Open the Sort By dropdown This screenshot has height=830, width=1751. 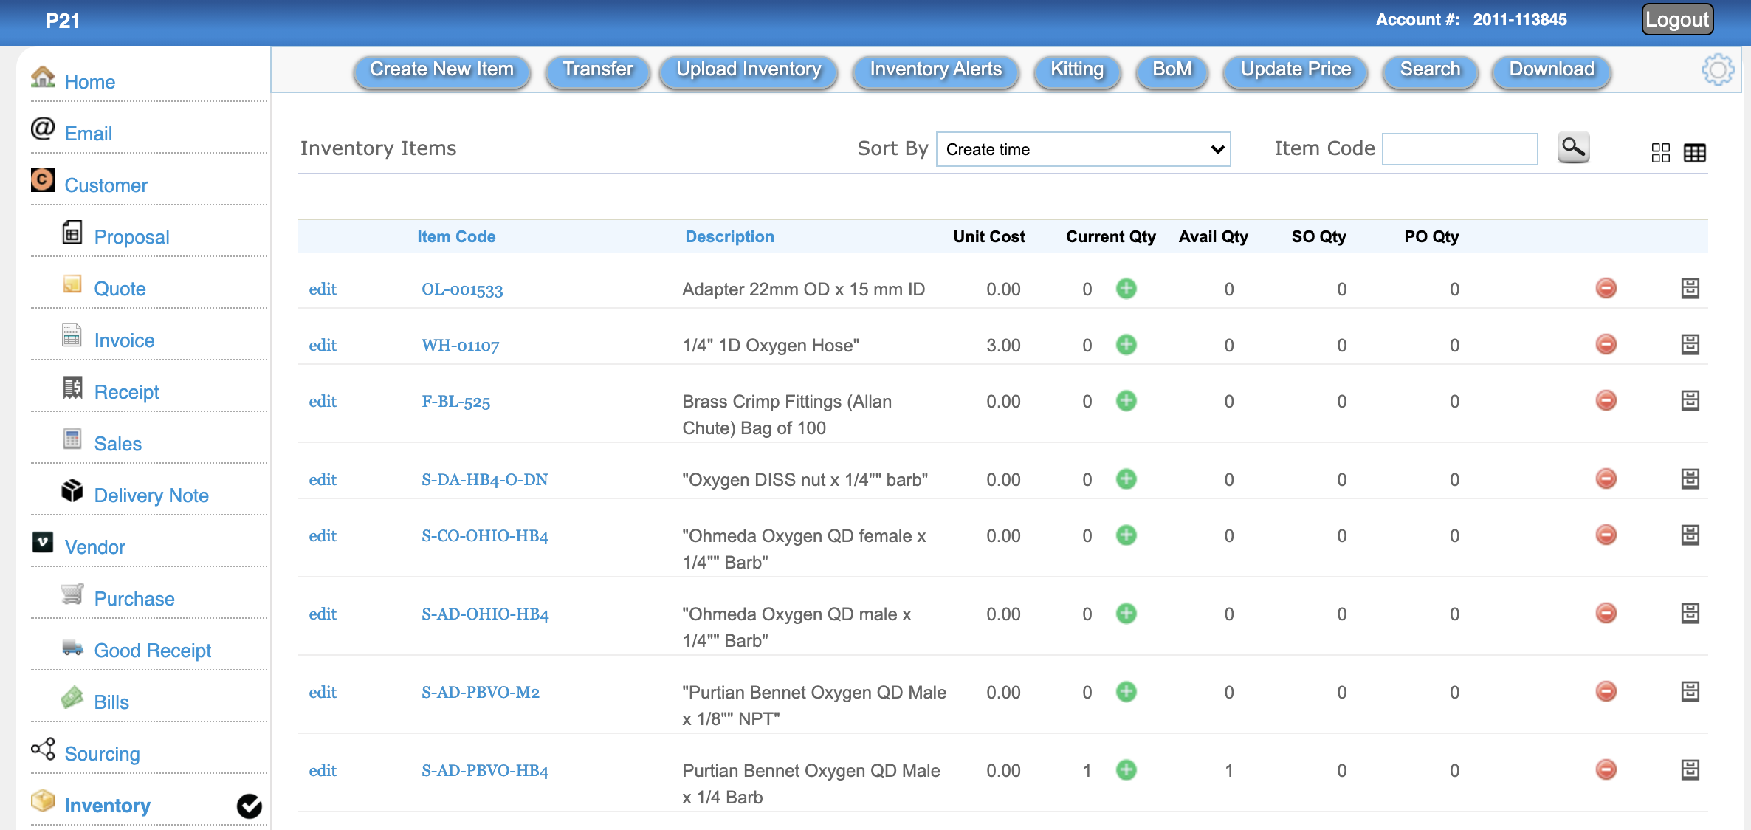pyautogui.click(x=1082, y=149)
